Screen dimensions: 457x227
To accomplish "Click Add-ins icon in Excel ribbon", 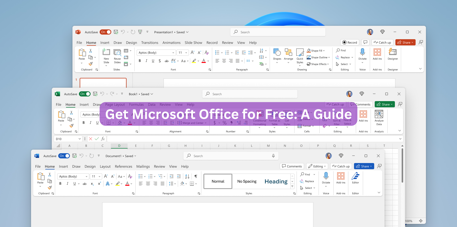I will point(363,114).
